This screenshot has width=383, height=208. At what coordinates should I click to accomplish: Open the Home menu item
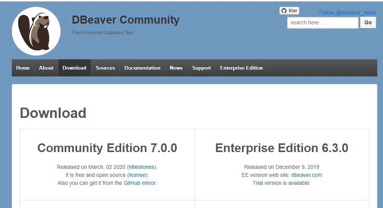click(23, 68)
